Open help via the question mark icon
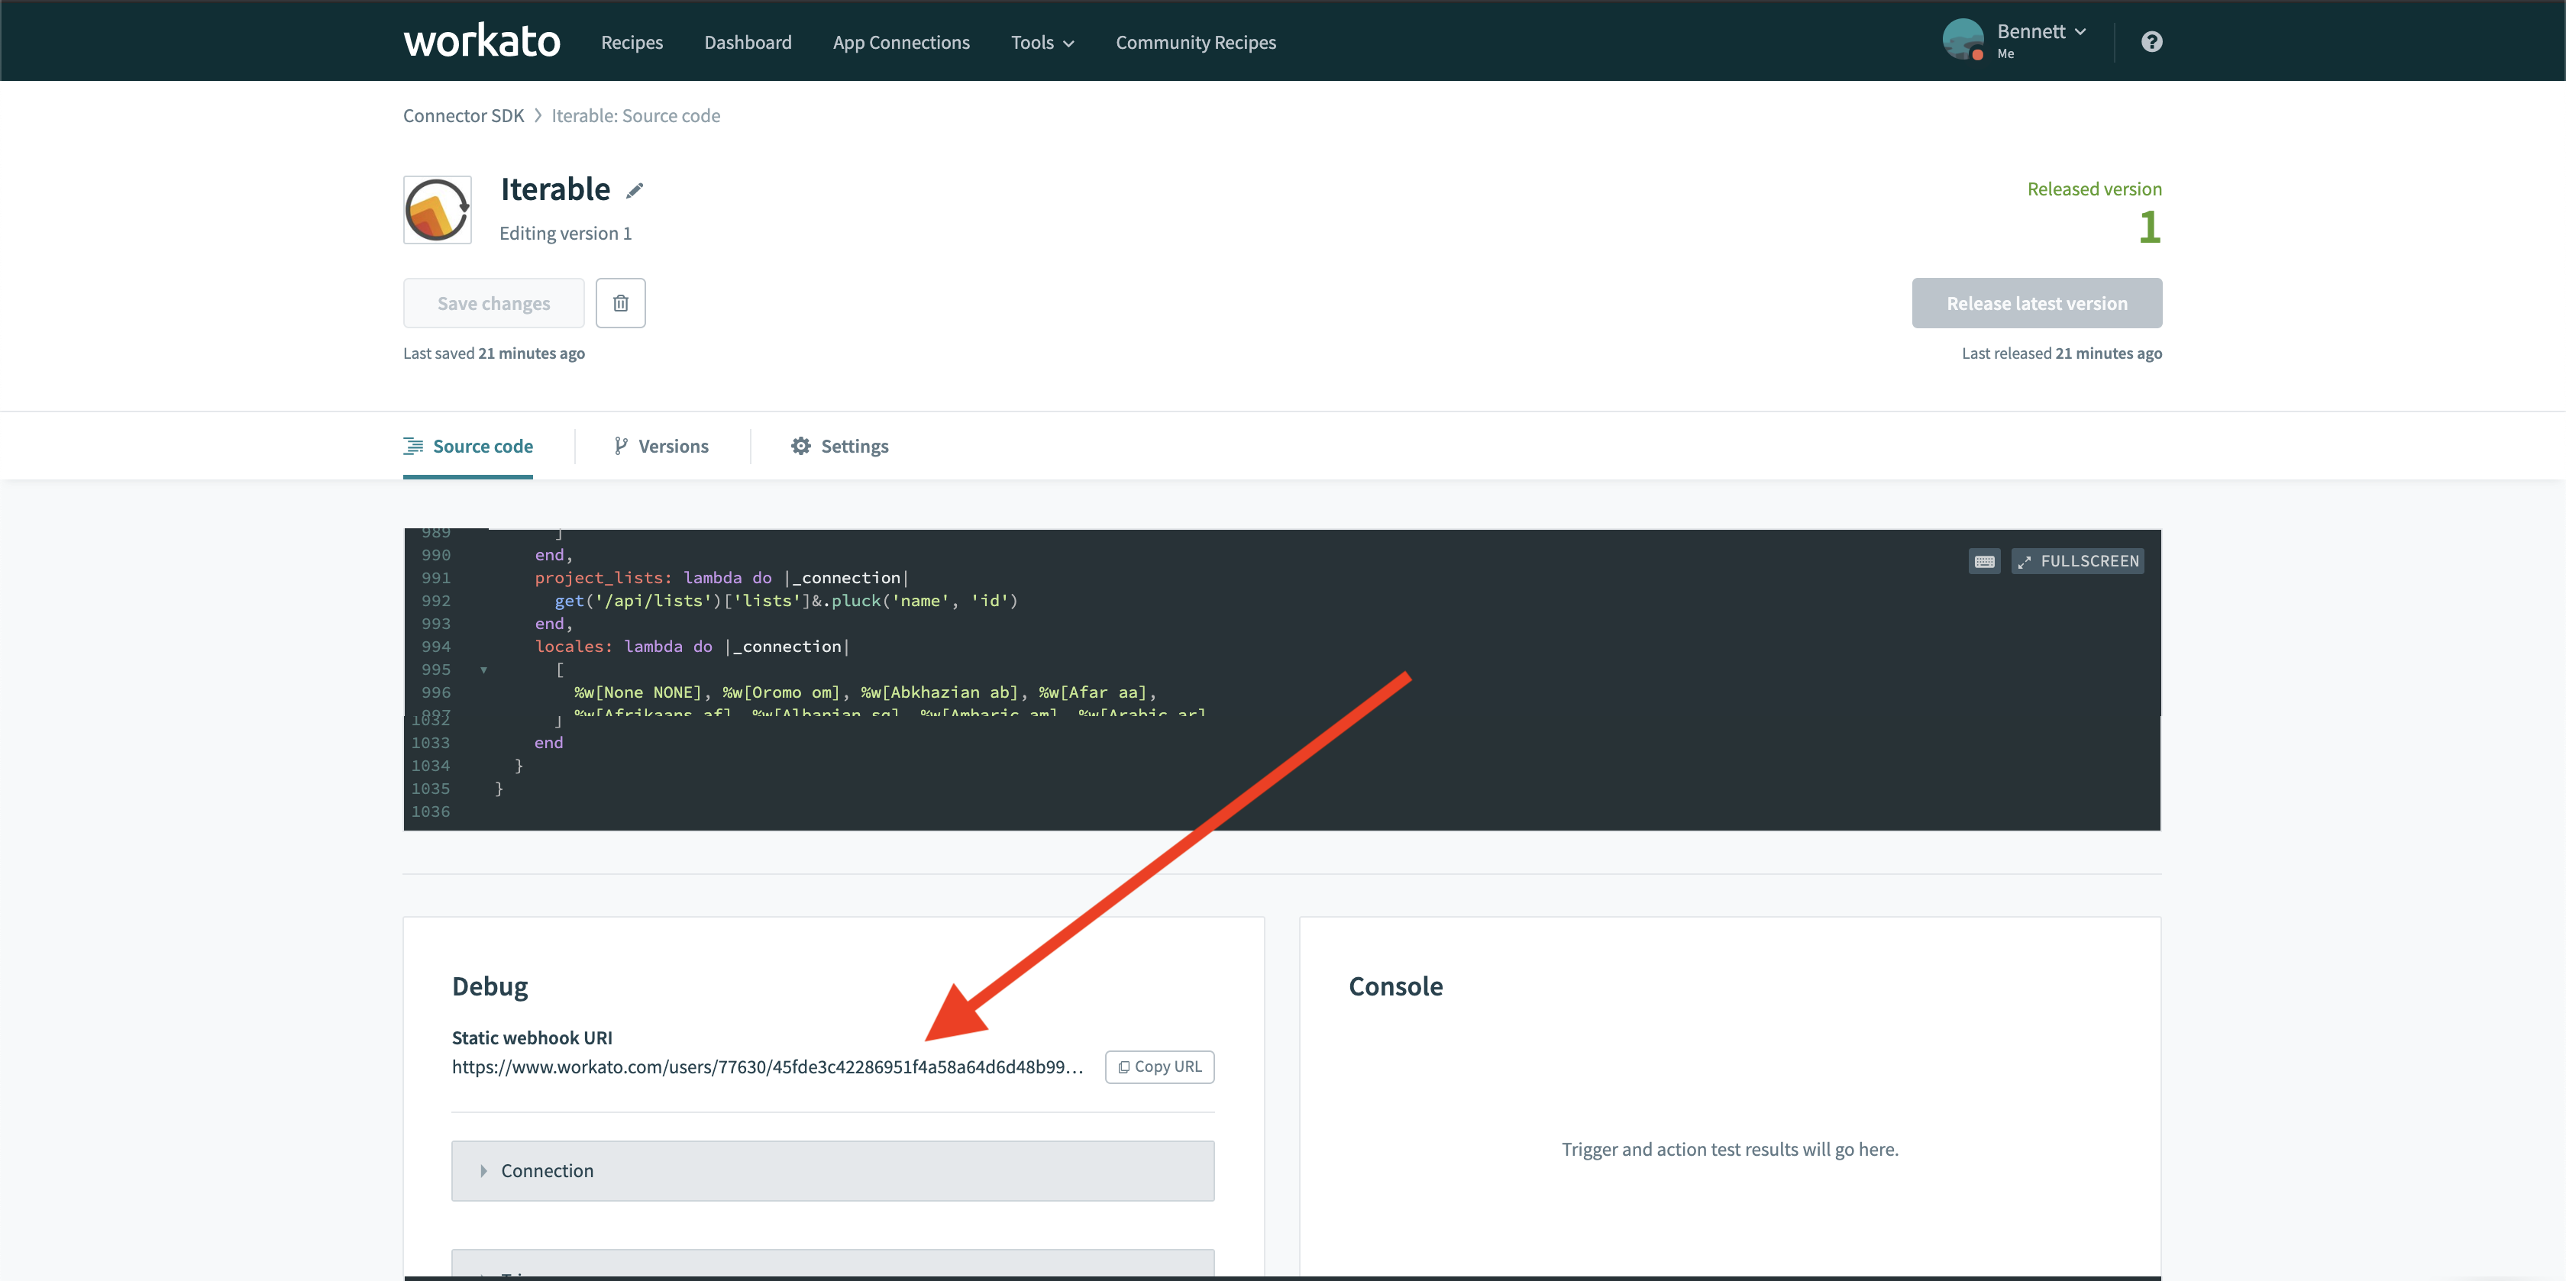The width and height of the screenshot is (2566, 1281). coord(2151,40)
